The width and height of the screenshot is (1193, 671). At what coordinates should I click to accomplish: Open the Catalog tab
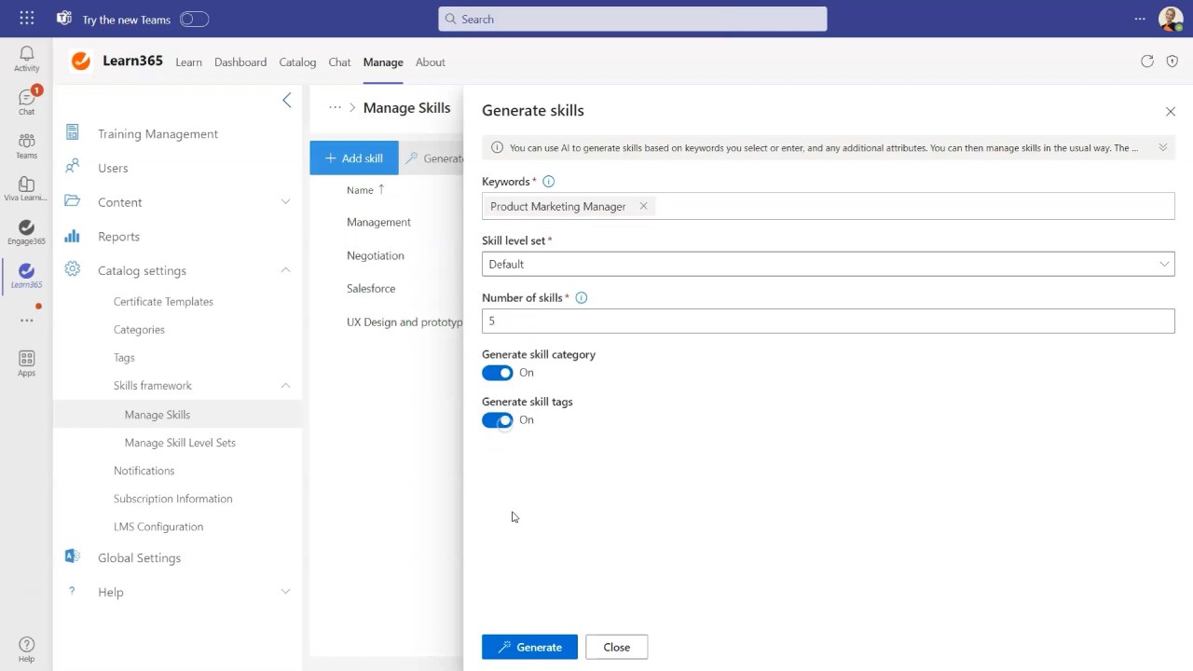click(297, 62)
